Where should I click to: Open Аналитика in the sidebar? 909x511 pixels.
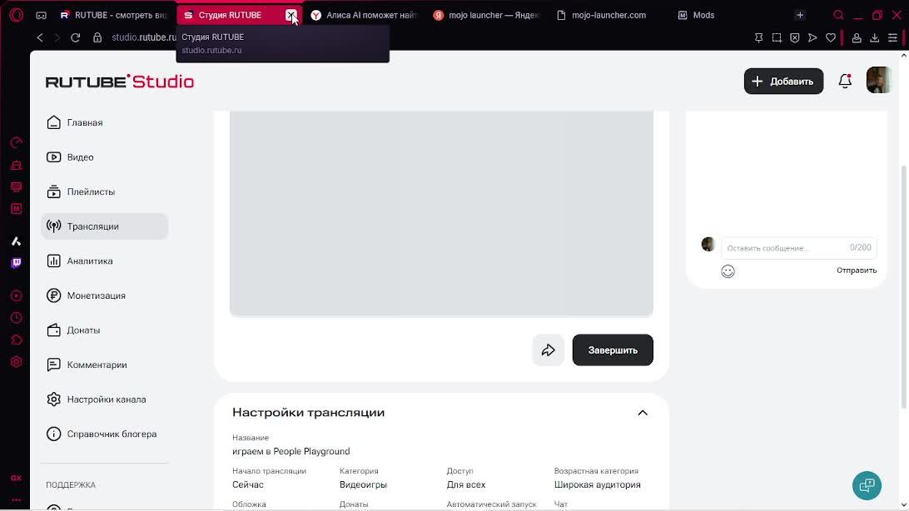[x=104, y=260]
